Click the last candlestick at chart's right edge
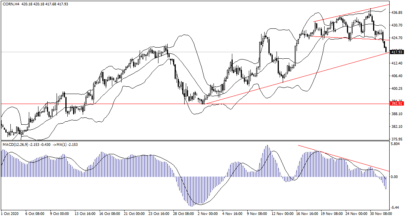 click(386, 50)
